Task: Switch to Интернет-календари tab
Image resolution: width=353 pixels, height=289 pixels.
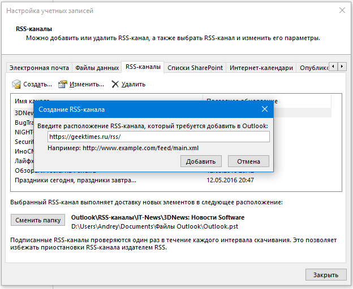Action: pos(261,68)
